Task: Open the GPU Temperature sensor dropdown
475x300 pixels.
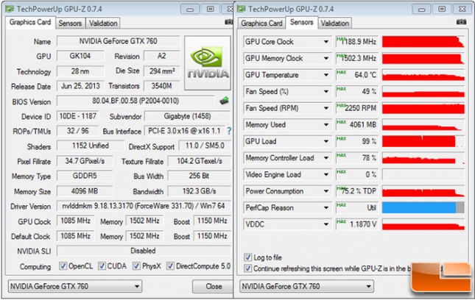Action: click(x=326, y=75)
